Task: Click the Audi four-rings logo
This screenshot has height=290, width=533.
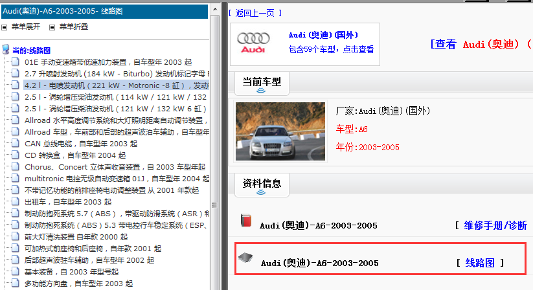Action: [x=253, y=43]
